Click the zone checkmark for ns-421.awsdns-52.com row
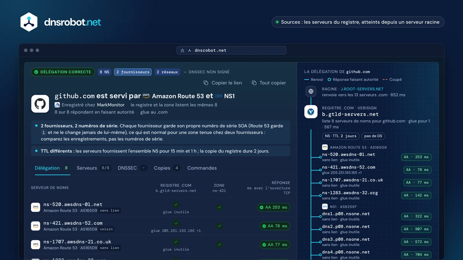Screen dimensions: 463x260 tap(219, 226)
